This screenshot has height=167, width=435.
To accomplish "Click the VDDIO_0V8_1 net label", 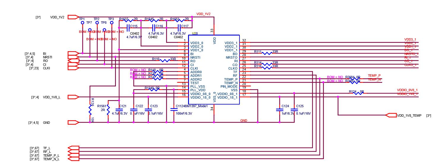I will pos(407,90).
